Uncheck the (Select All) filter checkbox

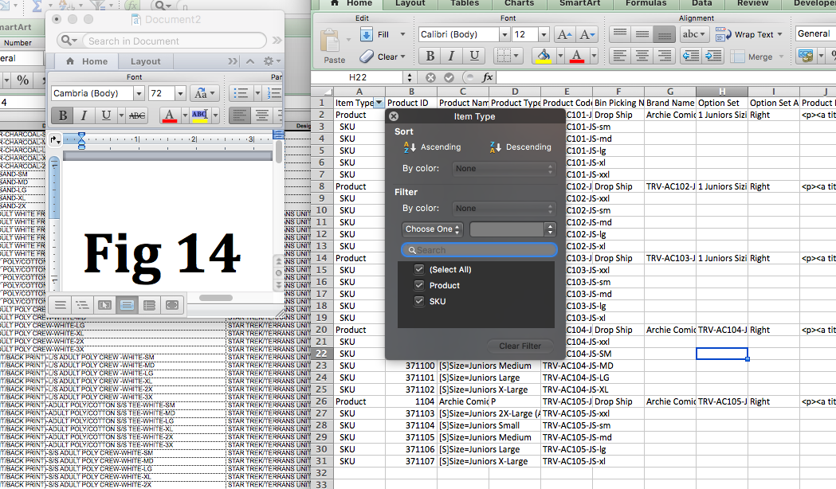tap(419, 269)
